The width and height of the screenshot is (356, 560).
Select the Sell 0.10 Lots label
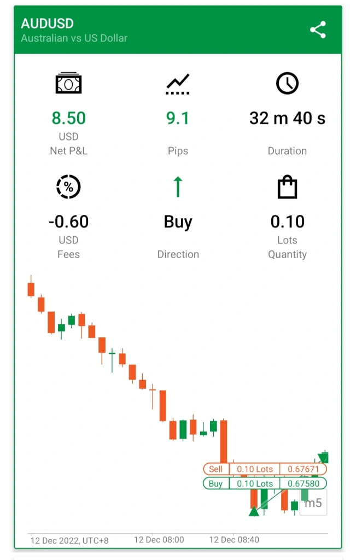point(241,469)
